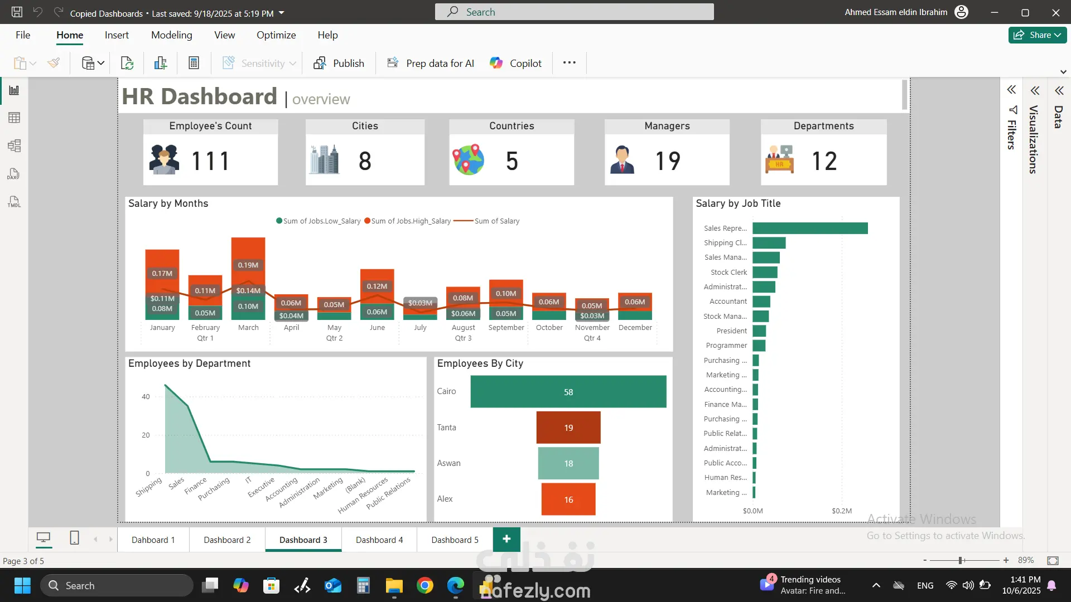The width and height of the screenshot is (1071, 602).
Task: Open the Get data dropdown arrow
Action: tap(101, 64)
